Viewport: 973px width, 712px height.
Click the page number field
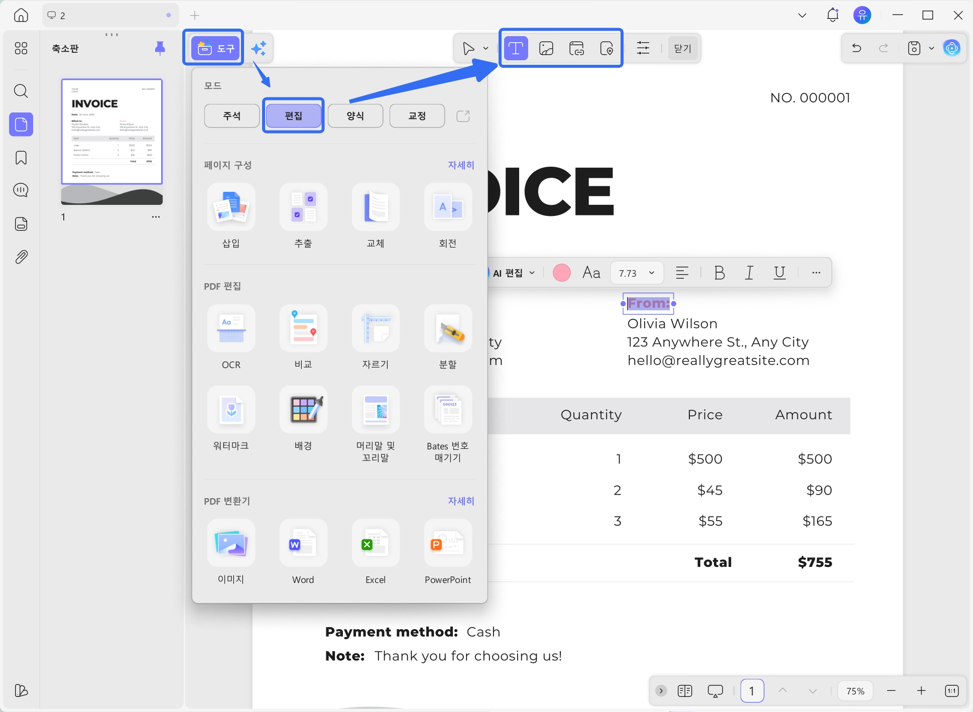tap(752, 691)
